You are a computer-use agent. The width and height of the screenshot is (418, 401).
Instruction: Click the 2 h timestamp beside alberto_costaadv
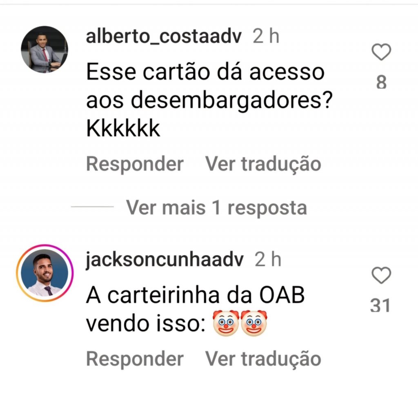click(266, 36)
